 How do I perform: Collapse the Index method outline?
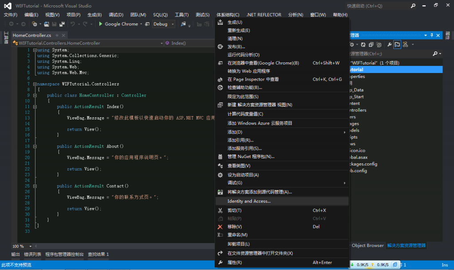(35, 107)
